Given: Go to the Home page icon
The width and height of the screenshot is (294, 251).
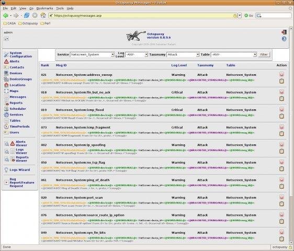Looking at the screenshot, I should pyautogui.click(x=43, y=15).
